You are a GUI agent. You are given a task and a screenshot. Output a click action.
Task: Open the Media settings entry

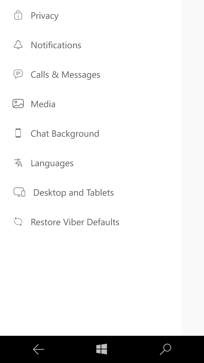pos(43,104)
